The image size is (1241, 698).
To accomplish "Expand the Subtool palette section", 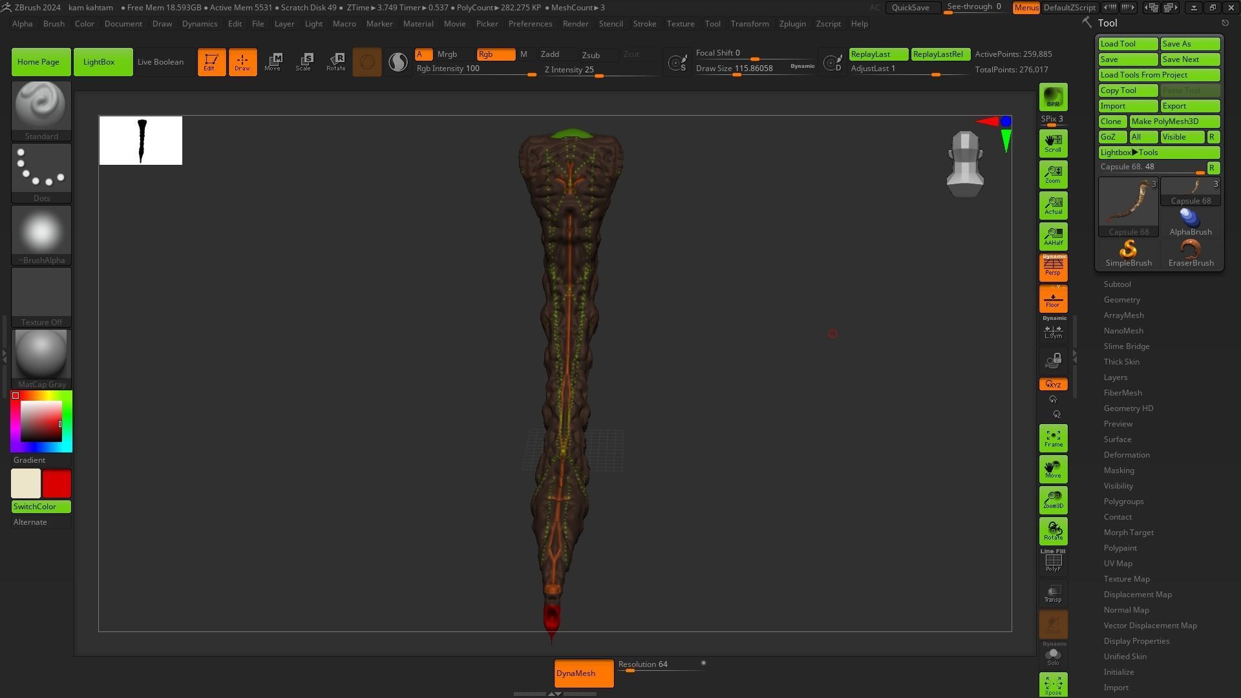I will click(x=1117, y=284).
